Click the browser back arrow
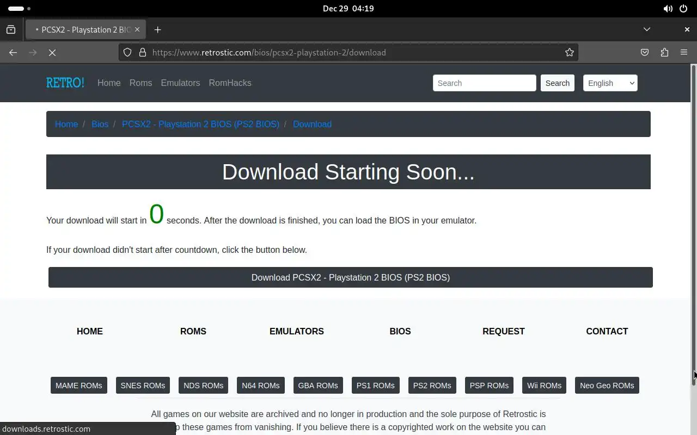 13,52
